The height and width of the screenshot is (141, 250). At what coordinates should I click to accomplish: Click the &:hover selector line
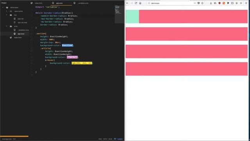(50, 60)
